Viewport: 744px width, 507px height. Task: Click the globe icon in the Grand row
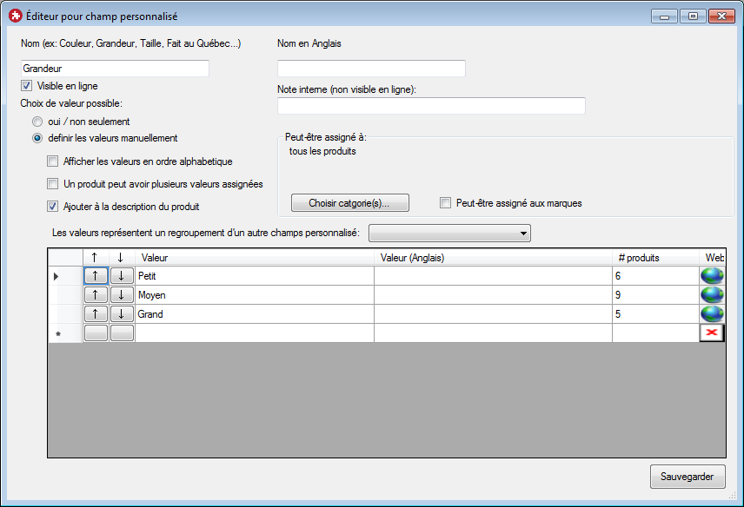(x=712, y=314)
